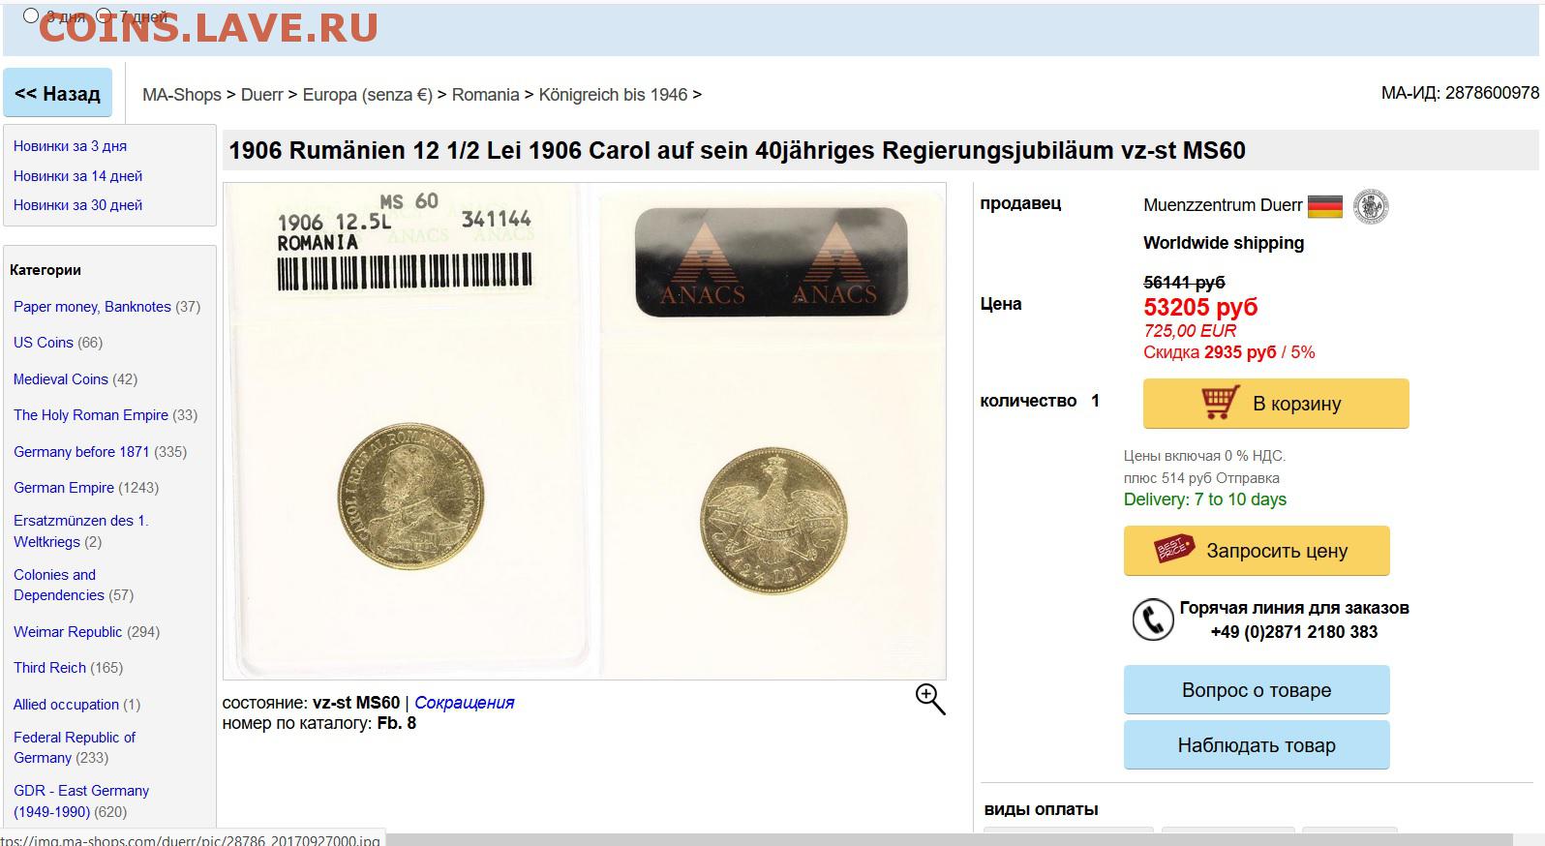Image resolution: width=1545 pixels, height=846 pixels.
Task: Click the round seller association seal icon
Action: point(1371,206)
